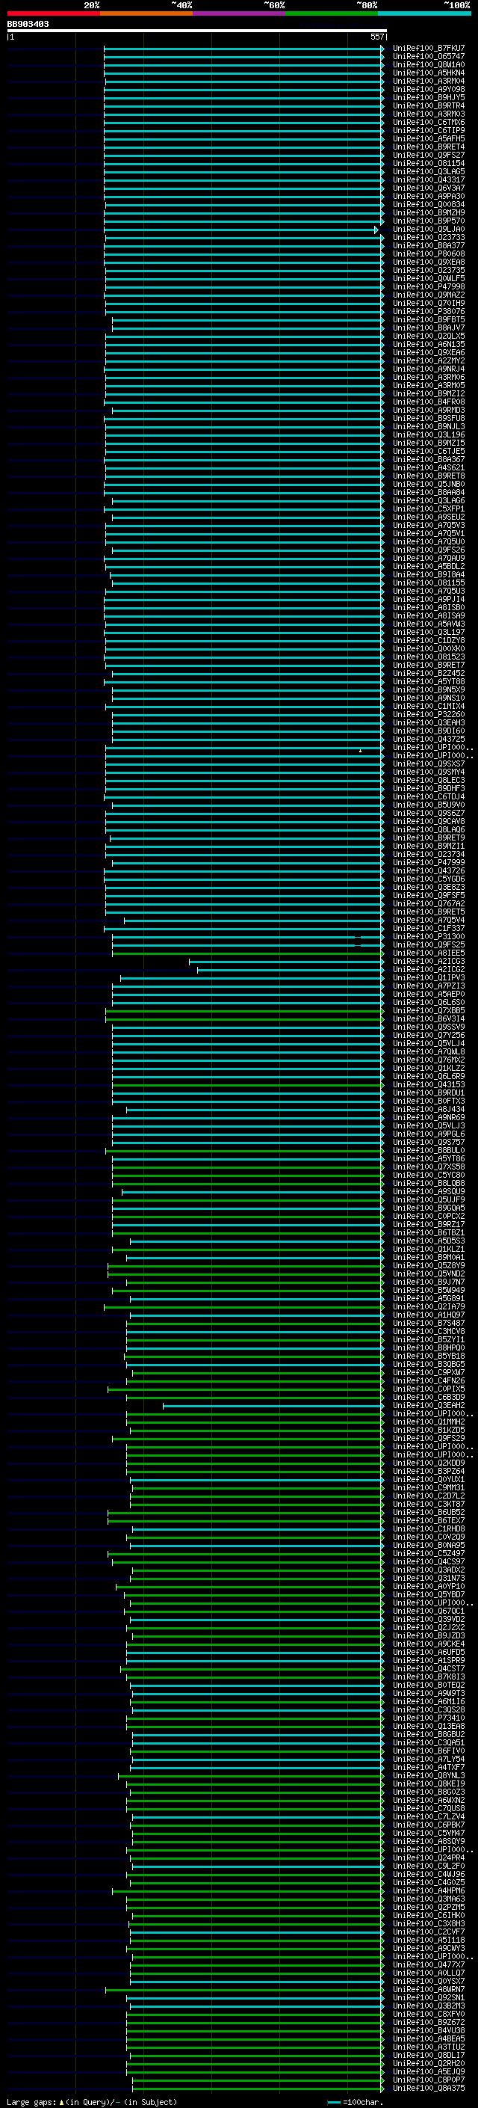Select UniRef100_Q9FS27 label
Image resolution: width=478 pixels, height=2108 pixels.
(428, 156)
